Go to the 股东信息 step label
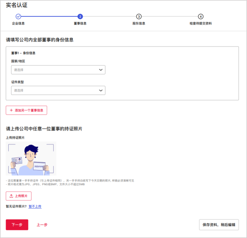 (x=139, y=23)
